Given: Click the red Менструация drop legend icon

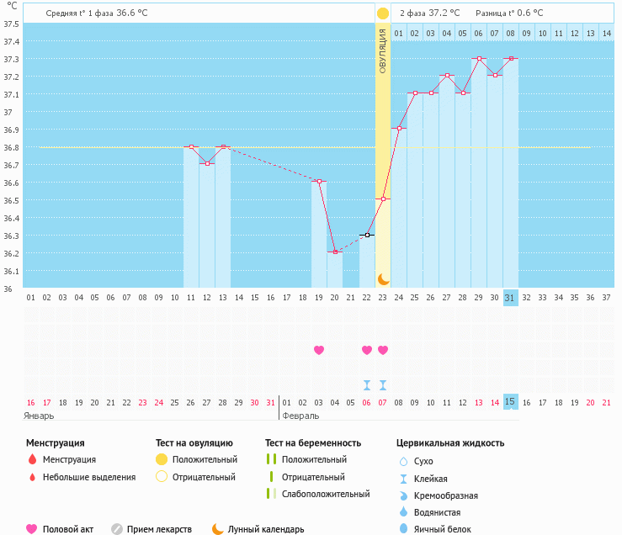Looking at the screenshot, I should tap(33, 459).
